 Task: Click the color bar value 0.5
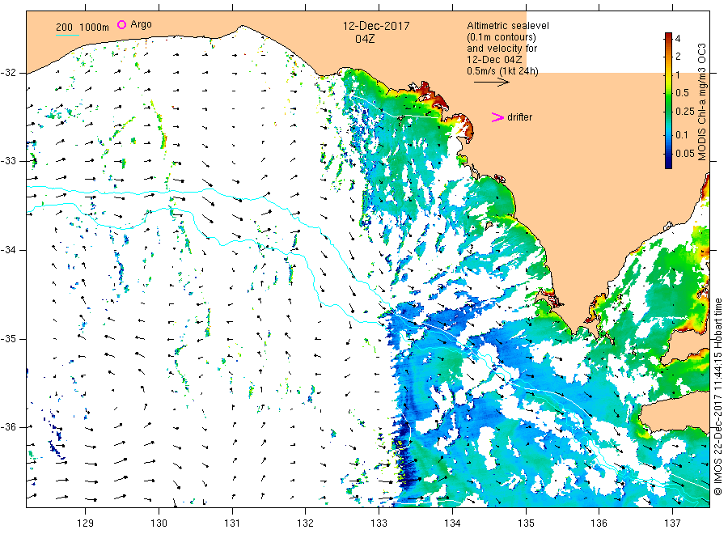pyautogui.click(x=682, y=92)
